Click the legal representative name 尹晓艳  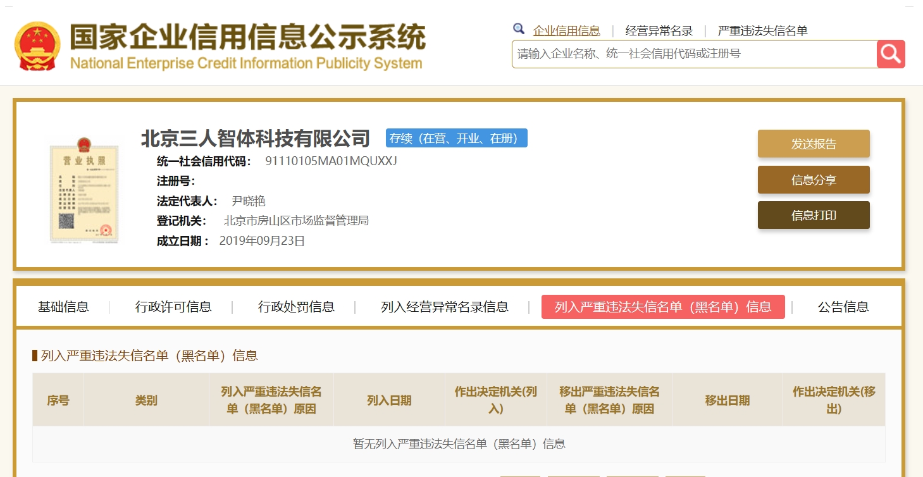pos(249,201)
